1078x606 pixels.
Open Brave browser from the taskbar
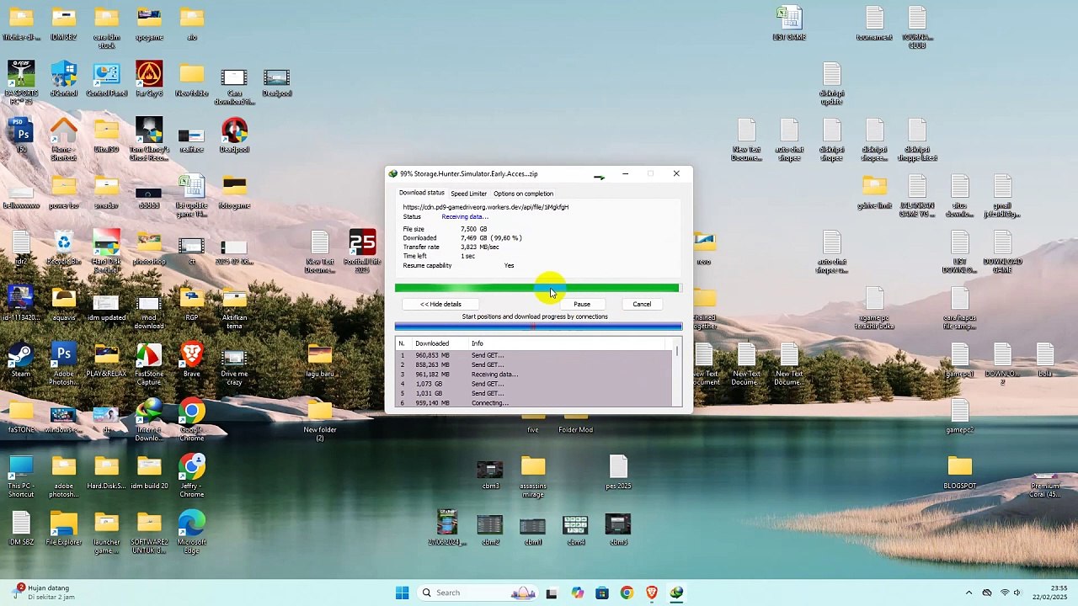pyautogui.click(x=652, y=593)
